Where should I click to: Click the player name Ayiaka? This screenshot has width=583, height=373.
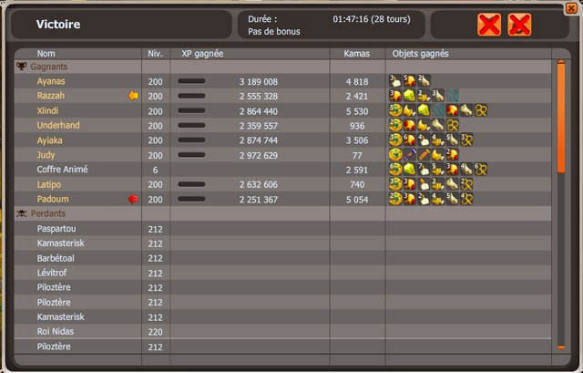51,140
